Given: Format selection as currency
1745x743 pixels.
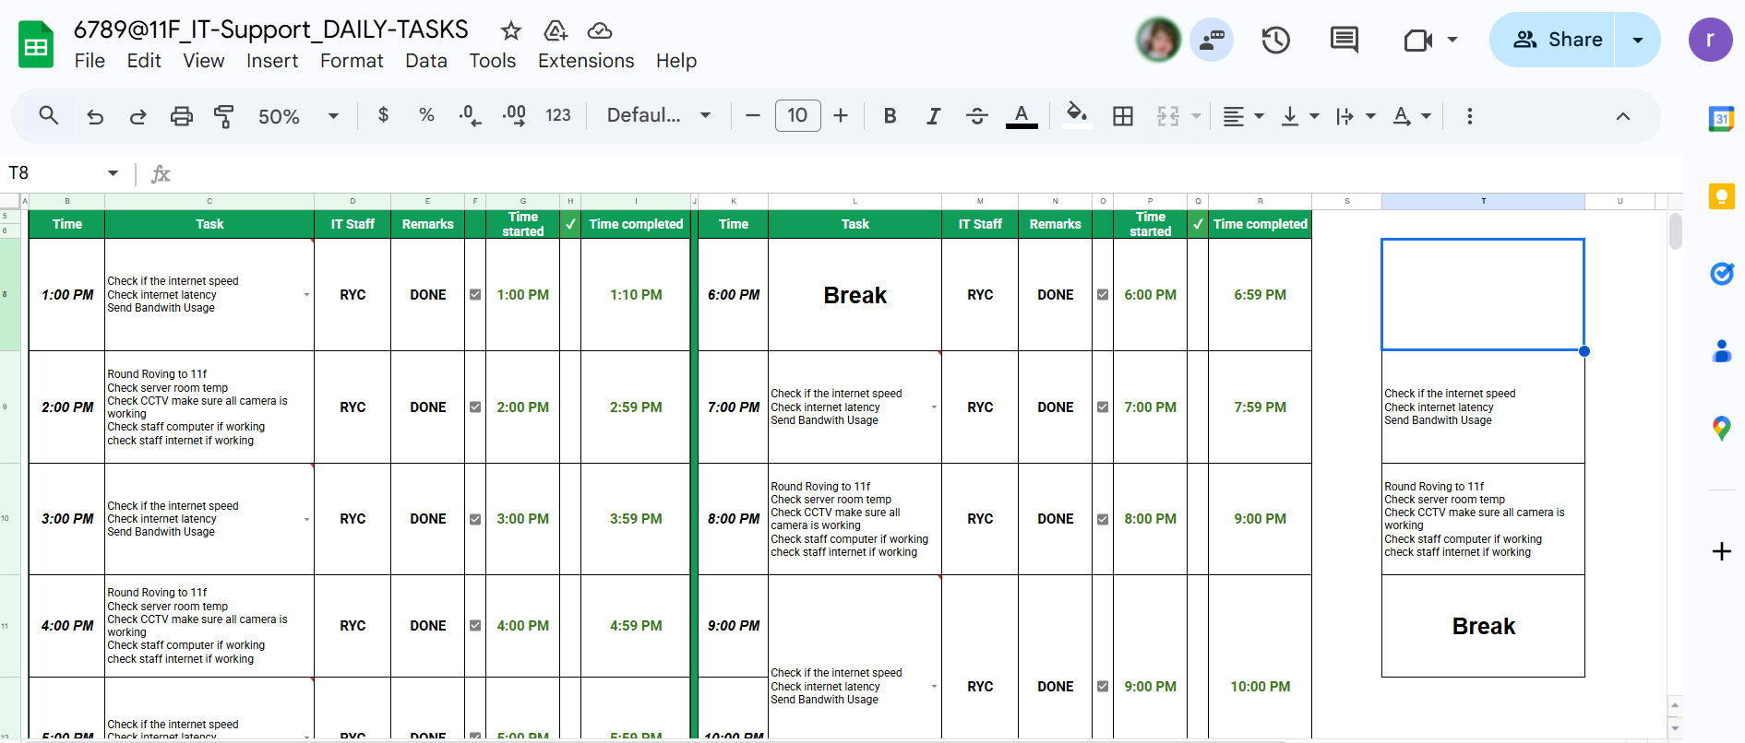Looking at the screenshot, I should click(383, 115).
